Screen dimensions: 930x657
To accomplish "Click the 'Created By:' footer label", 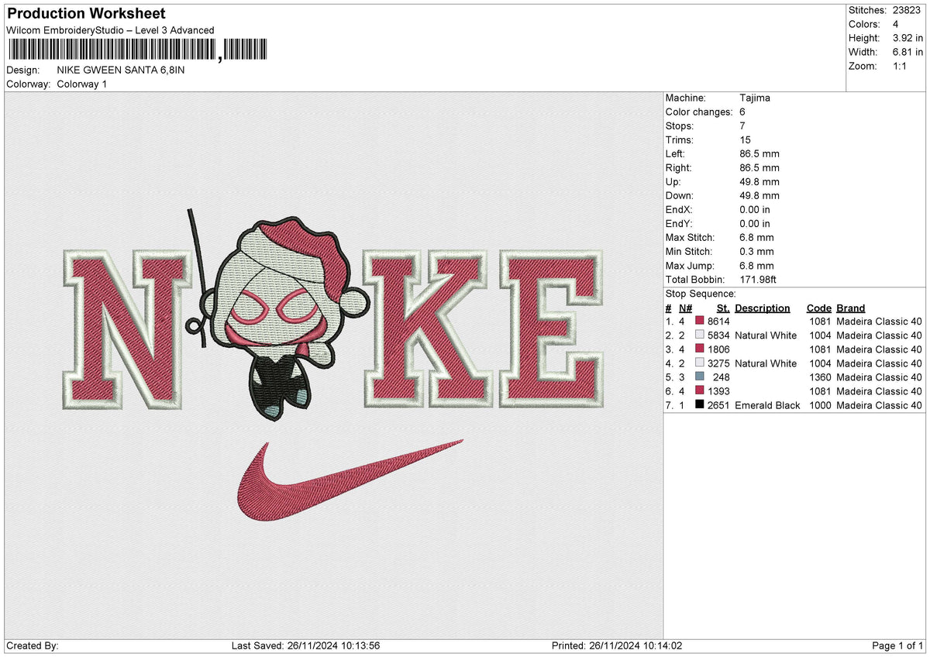I will (x=32, y=646).
